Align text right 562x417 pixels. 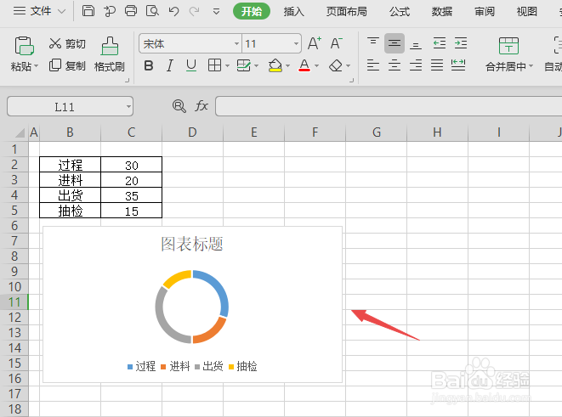[416, 65]
